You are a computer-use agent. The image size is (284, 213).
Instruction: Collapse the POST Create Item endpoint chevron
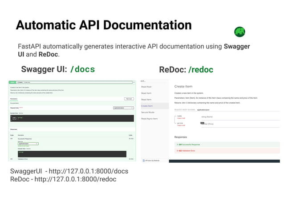click(134, 82)
